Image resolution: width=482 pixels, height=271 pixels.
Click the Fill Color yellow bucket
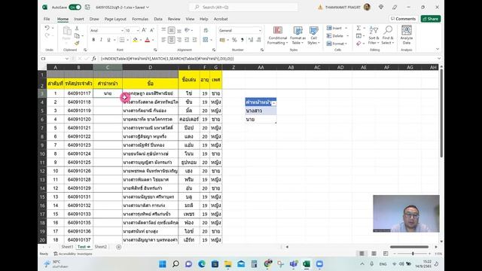coord(135,40)
